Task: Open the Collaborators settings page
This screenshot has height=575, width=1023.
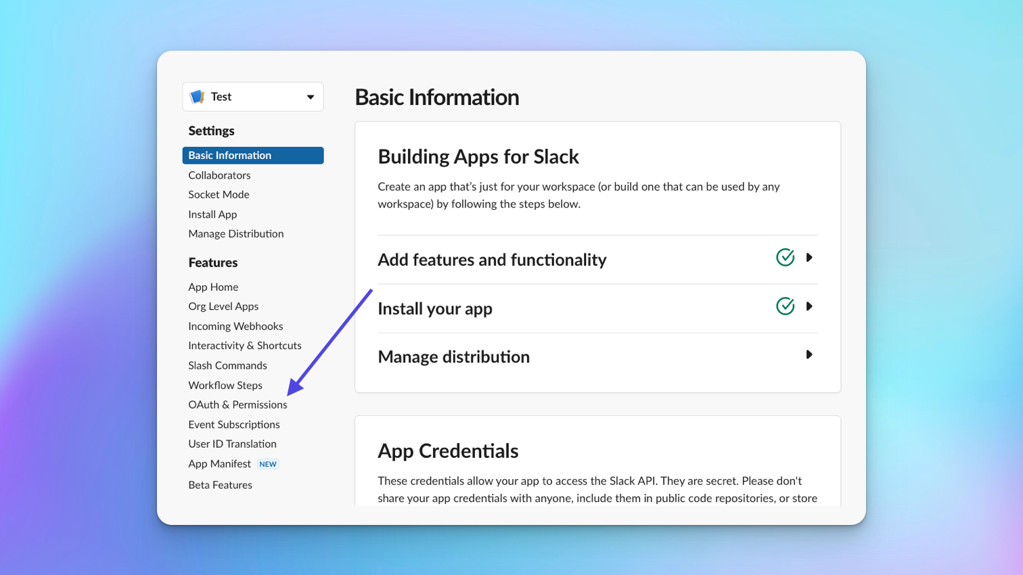Action: 219,175
